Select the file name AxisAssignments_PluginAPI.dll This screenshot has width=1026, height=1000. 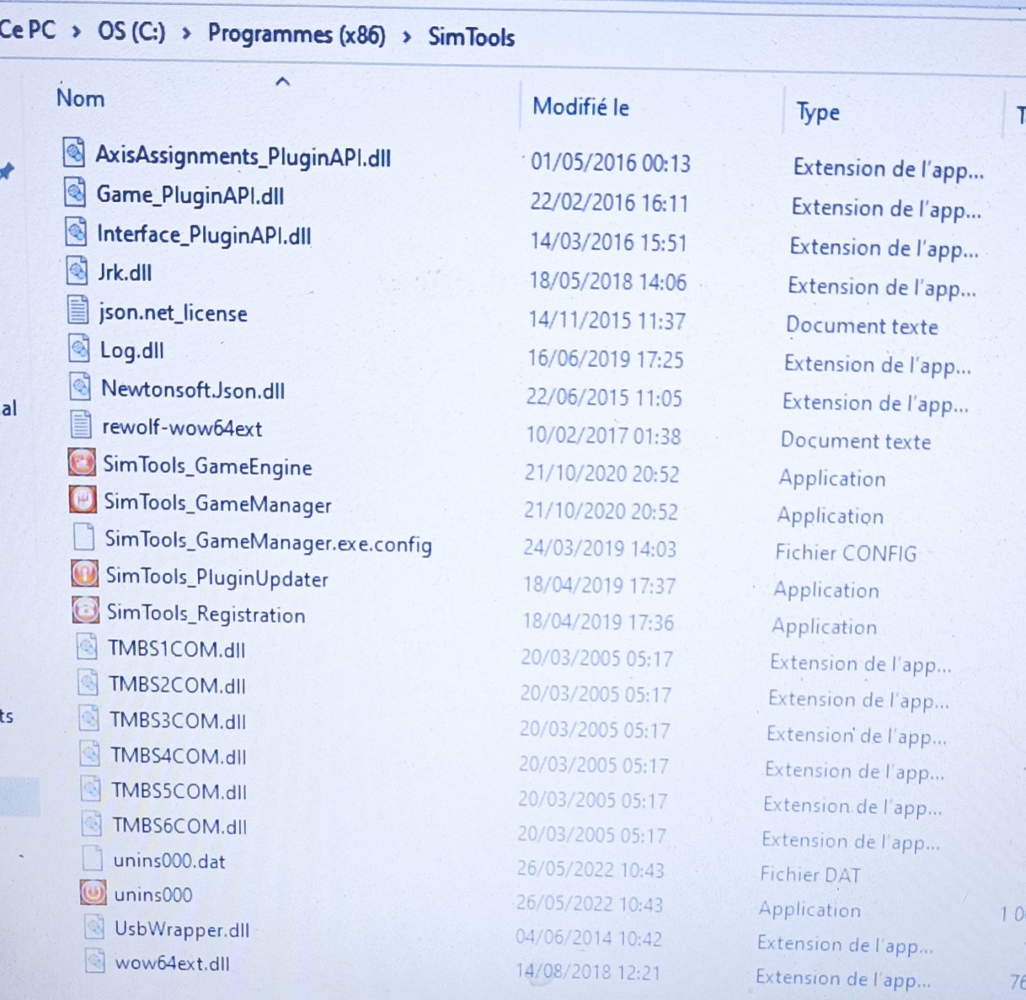[x=243, y=156]
